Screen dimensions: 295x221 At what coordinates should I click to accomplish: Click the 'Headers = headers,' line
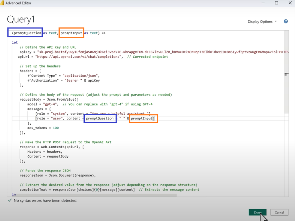point(45,151)
